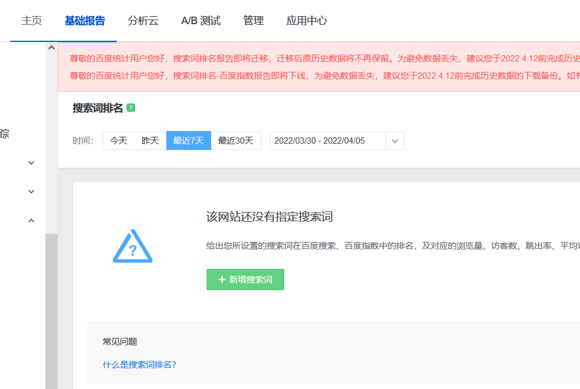Image resolution: width=580 pixels, height=389 pixels.
Task: Choose 最近30天 time range
Action: point(235,141)
